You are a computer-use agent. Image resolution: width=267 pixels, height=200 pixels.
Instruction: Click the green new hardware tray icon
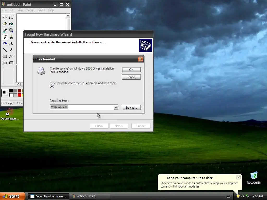pyautogui.click(x=247, y=196)
